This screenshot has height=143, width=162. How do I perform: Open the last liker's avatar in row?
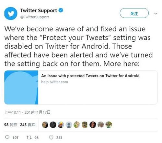click(x=109, y=125)
